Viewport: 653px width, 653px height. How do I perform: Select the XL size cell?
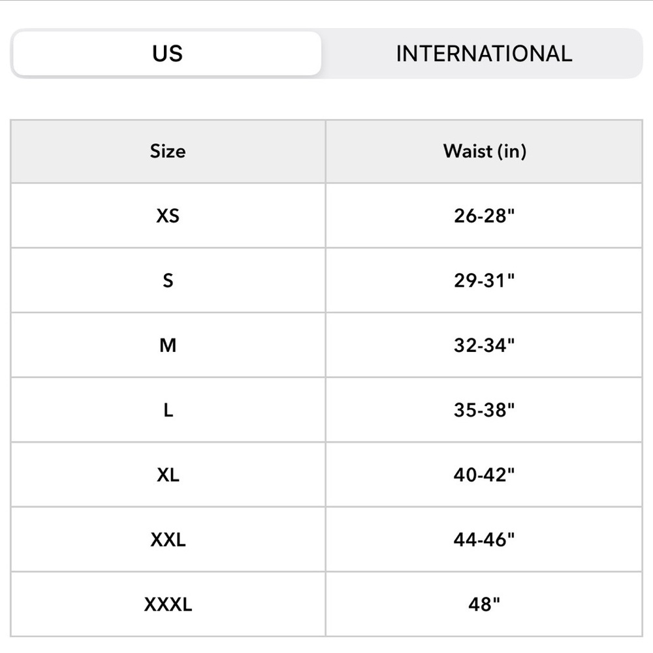pos(168,475)
